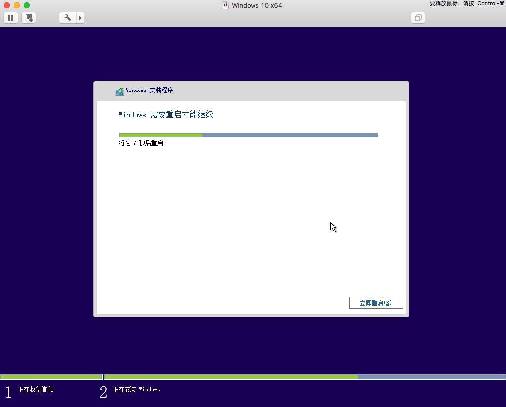Expand the toolbar arrow next to wrench
Viewport: 506px width, 407px height.
pos(80,18)
